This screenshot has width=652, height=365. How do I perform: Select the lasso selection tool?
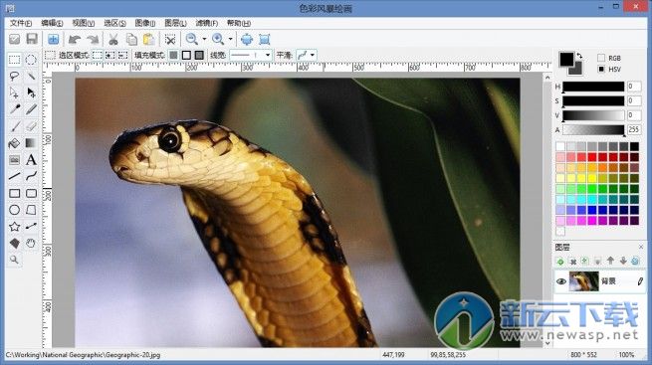click(x=15, y=76)
